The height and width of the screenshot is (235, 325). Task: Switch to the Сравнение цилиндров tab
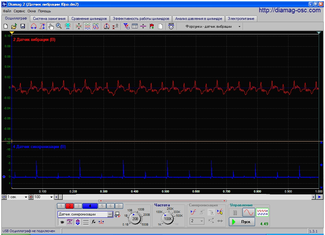tap(89, 19)
